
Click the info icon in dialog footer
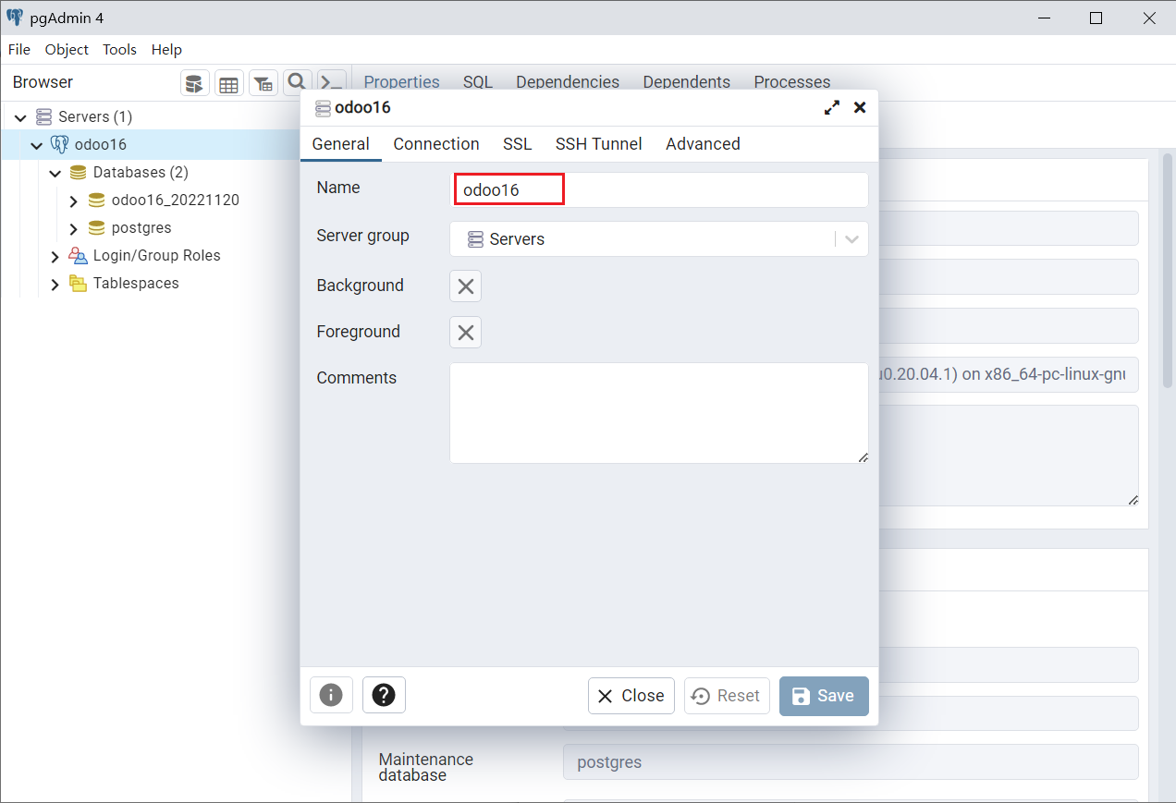tap(331, 695)
